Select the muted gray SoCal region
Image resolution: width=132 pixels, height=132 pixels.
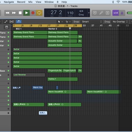(48, 49)
